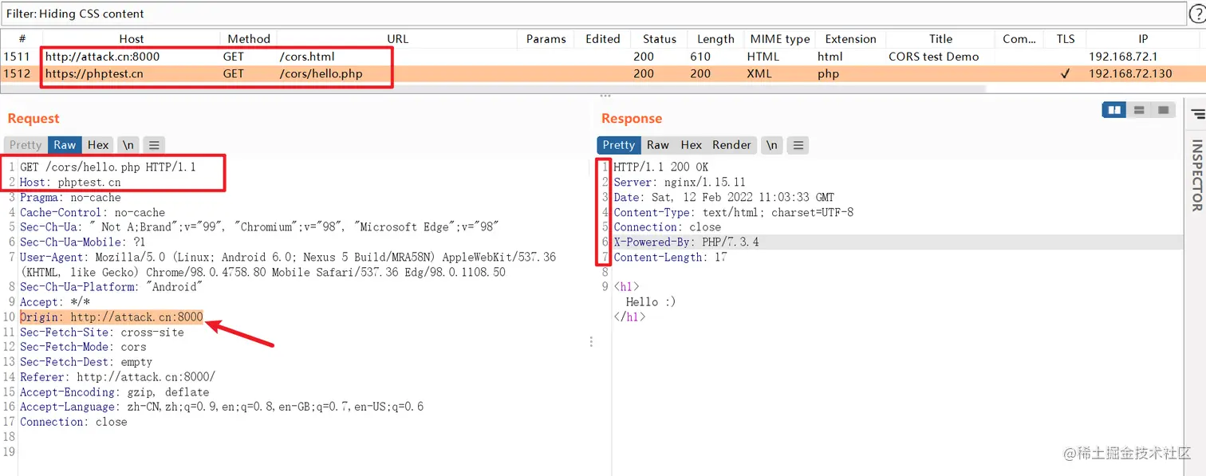Sort history by the Length column header

(x=715, y=38)
